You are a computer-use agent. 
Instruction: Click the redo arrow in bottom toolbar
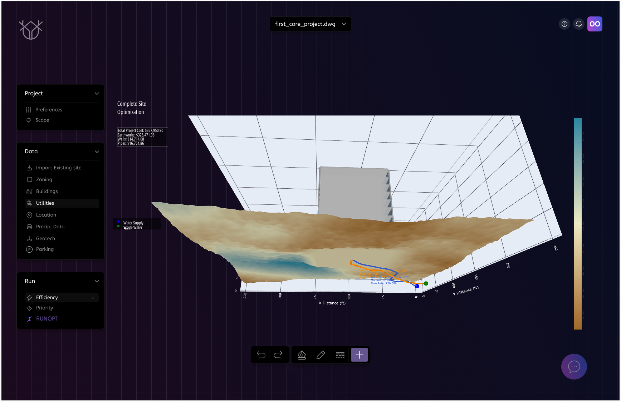coord(278,355)
